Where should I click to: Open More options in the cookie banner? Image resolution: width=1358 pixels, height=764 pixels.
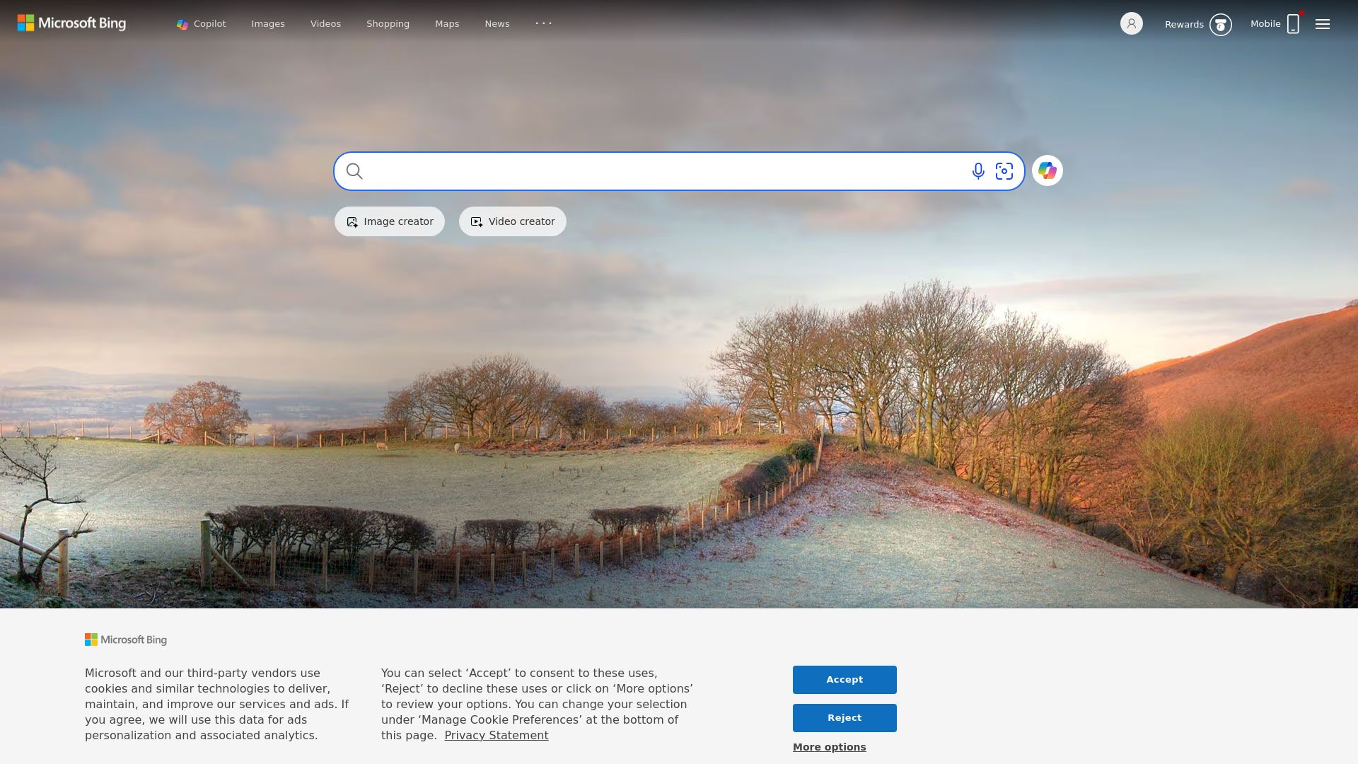coord(828,746)
